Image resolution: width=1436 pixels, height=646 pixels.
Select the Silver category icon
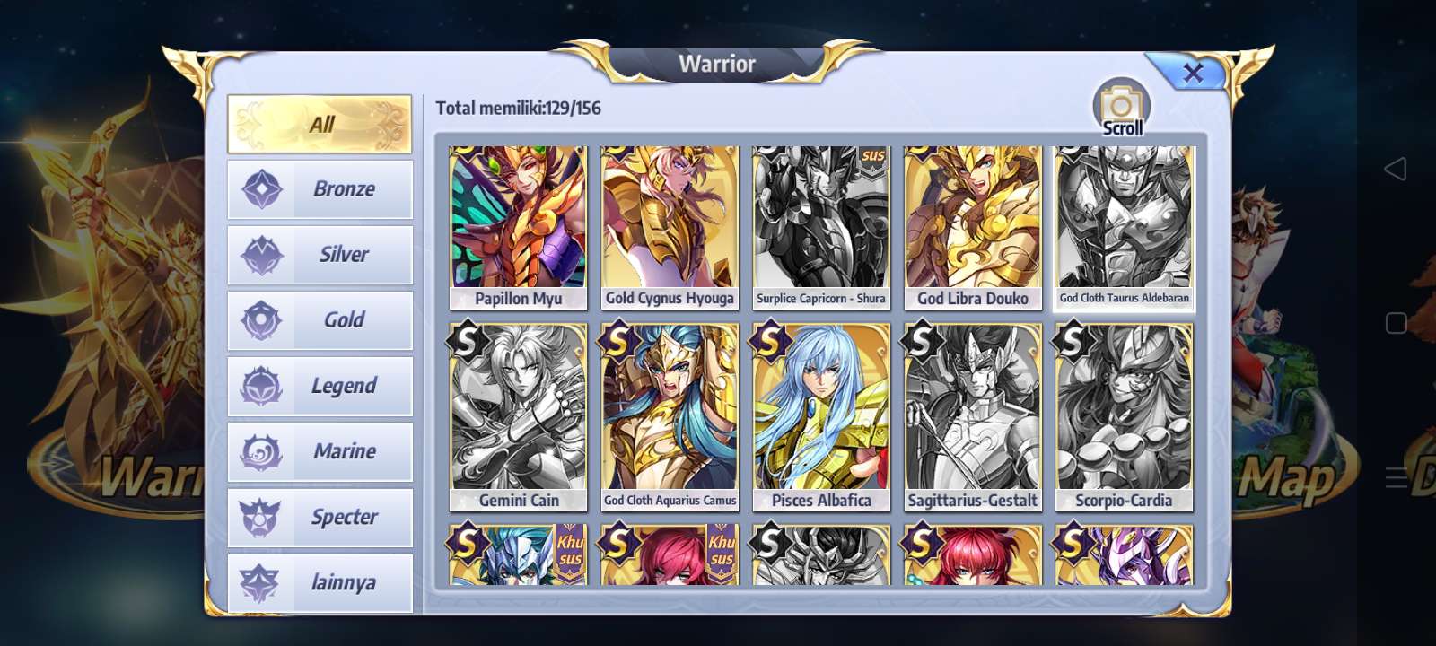[262, 255]
